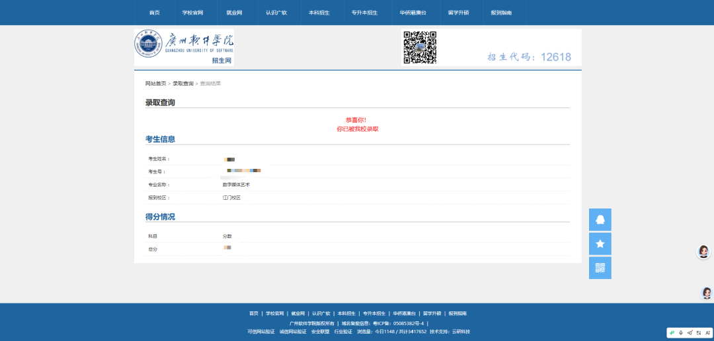Click the star favorite sidebar button
The image size is (714, 341).
(600, 244)
